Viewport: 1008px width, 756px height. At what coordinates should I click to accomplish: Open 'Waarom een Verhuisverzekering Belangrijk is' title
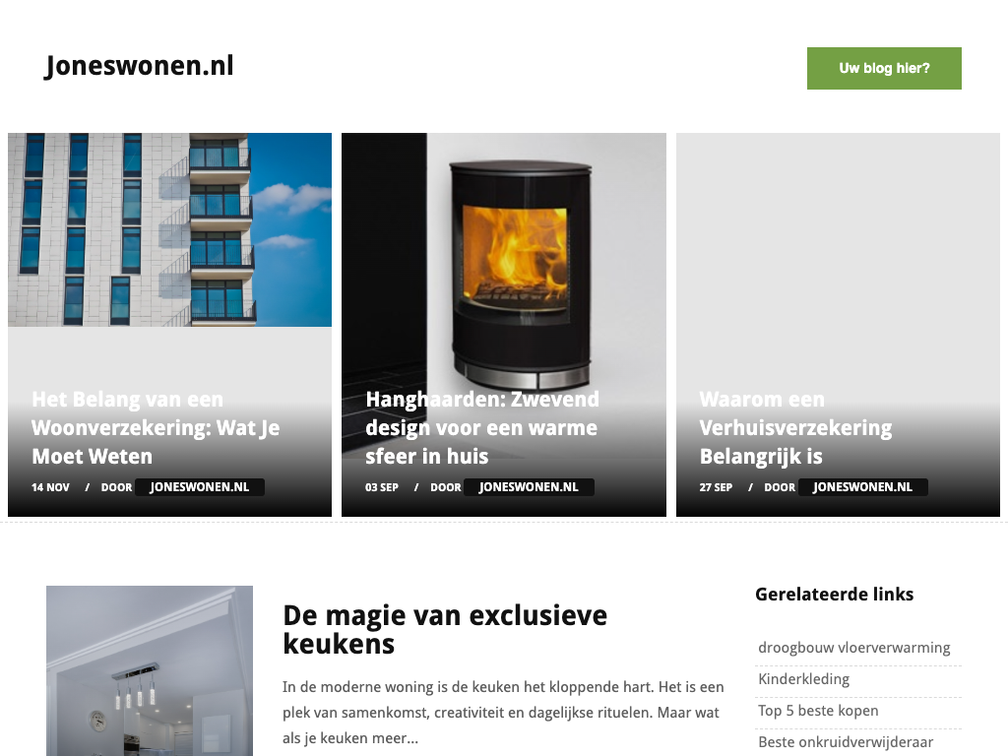[x=795, y=427]
